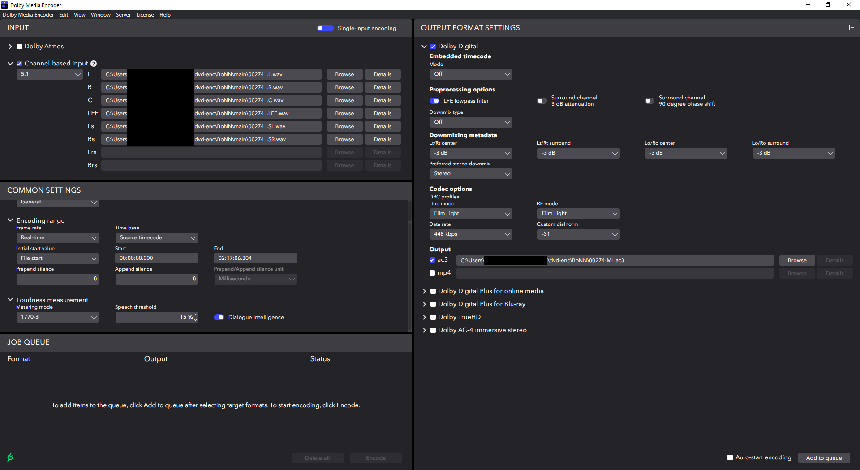Screen dimensions: 860x470
Task: Open the Line mode DRC dropdown
Action: click(471, 214)
